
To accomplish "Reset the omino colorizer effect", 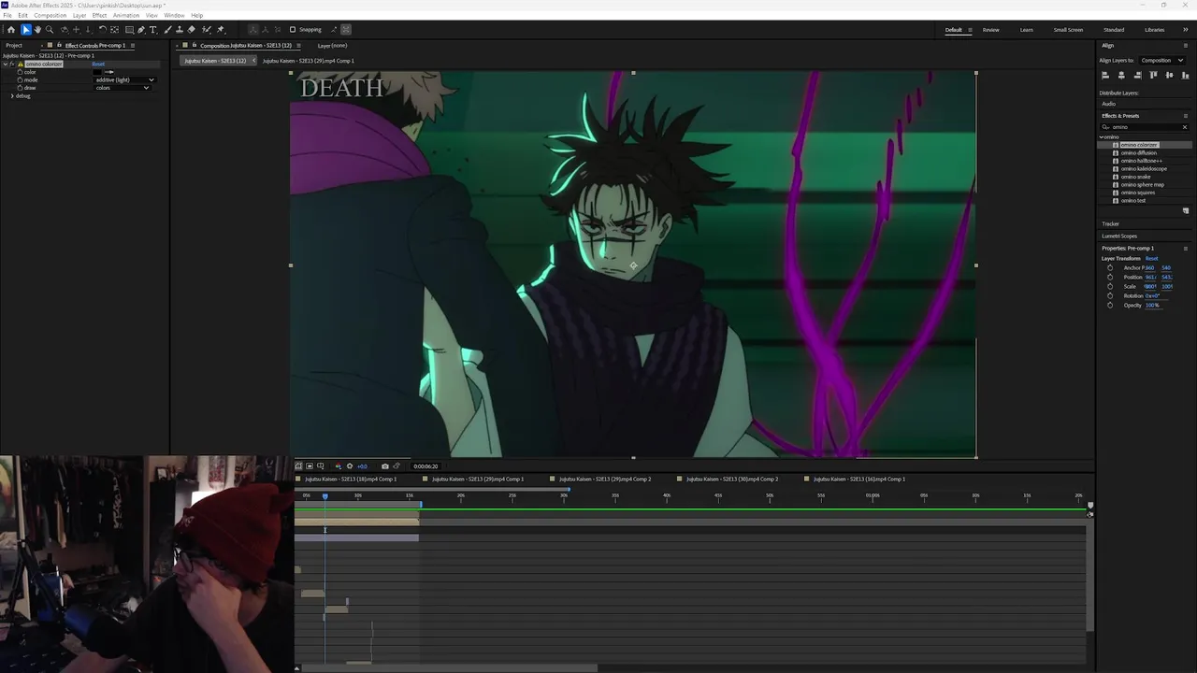I will tap(98, 64).
